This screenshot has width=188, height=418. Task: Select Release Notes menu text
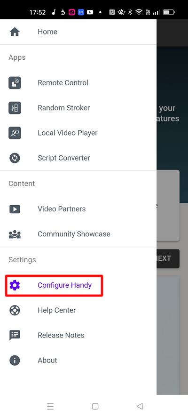tap(61, 335)
